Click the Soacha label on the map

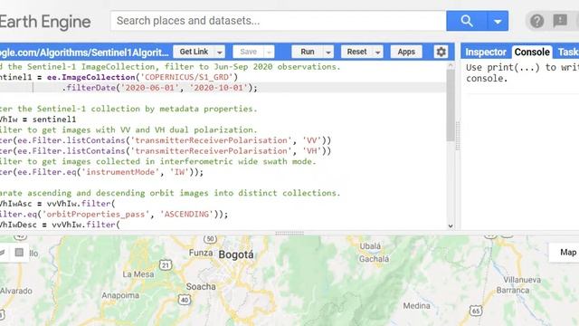click(x=201, y=286)
